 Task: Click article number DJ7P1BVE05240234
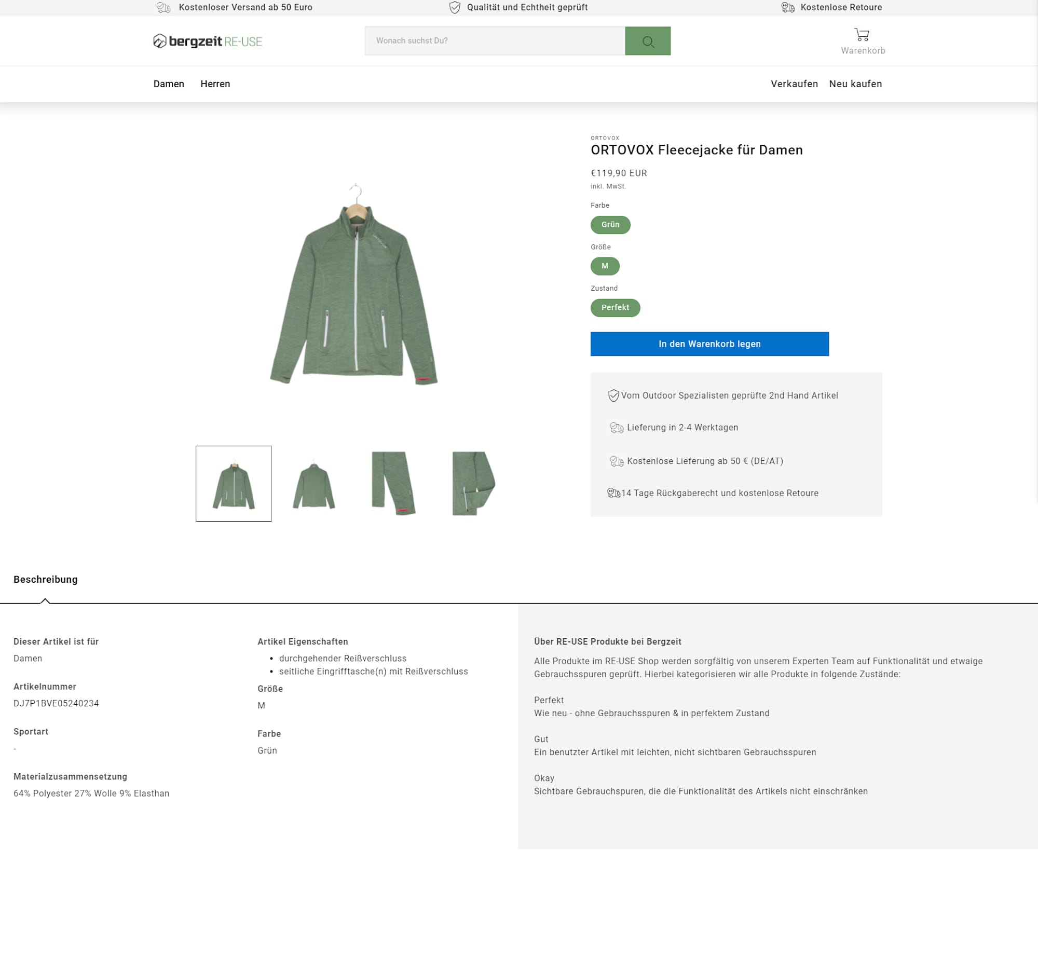click(57, 703)
